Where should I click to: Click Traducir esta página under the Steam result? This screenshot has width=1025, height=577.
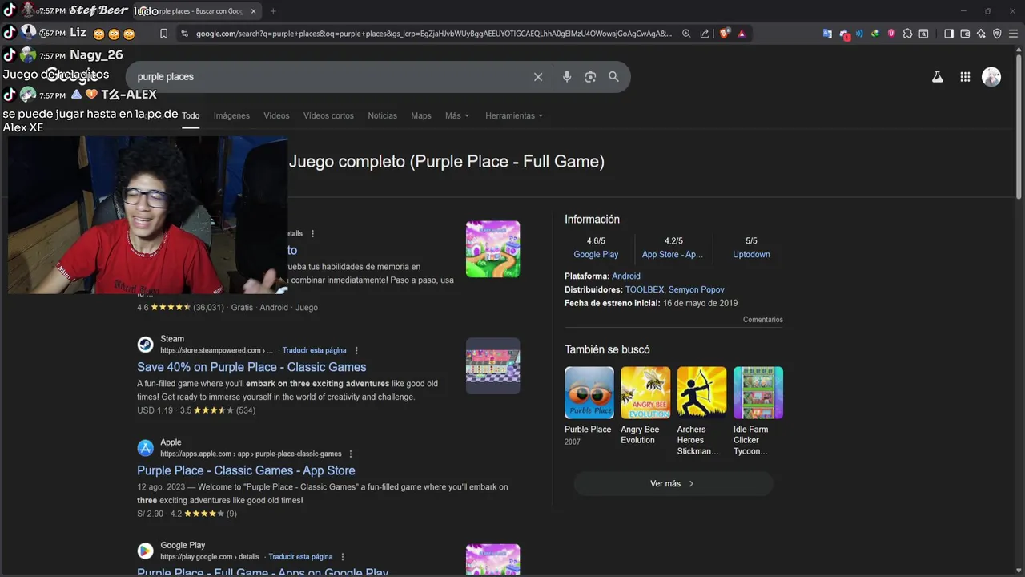[315, 350]
